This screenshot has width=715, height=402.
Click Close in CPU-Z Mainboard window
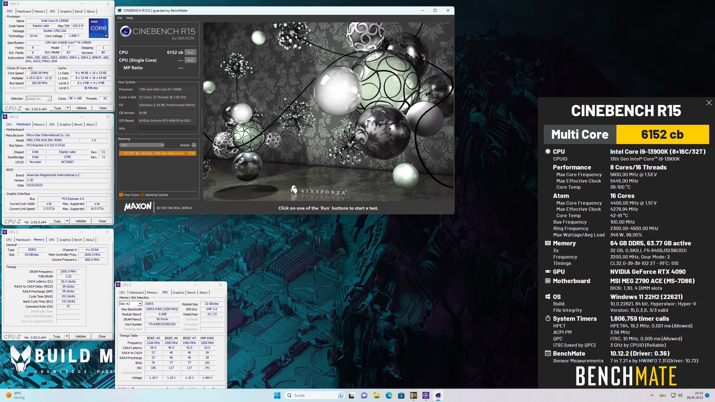(x=102, y=221)
